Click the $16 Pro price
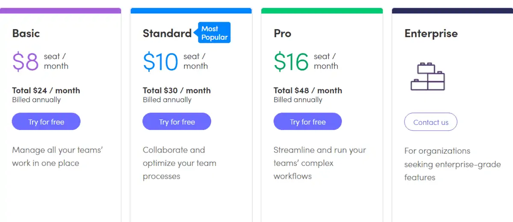 tap(291, 62)
